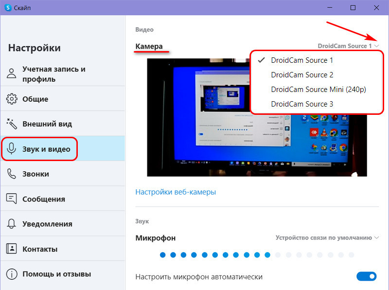389x290 pixels.
Task: Expand the camera dropdown DroidCam Source 1
Action: tap(348, 46)
